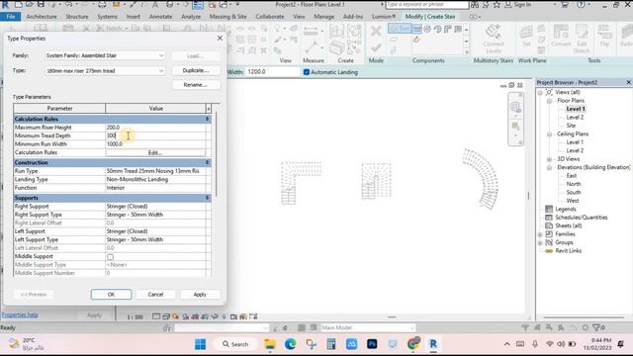This screenshot has width=633, height=356.
Task: Click the Revit icon on the taskbar
Action: (433, 344)
